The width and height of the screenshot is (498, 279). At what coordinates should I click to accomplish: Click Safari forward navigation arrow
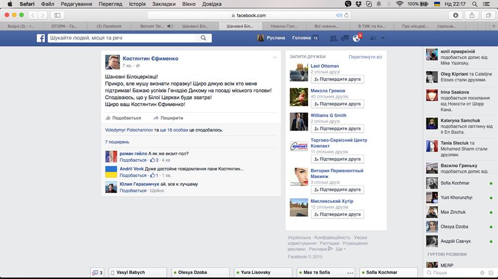42,15
